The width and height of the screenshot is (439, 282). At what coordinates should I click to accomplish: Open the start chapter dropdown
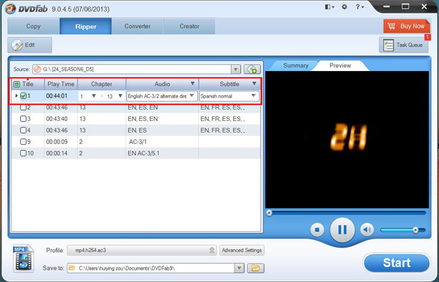94,96
